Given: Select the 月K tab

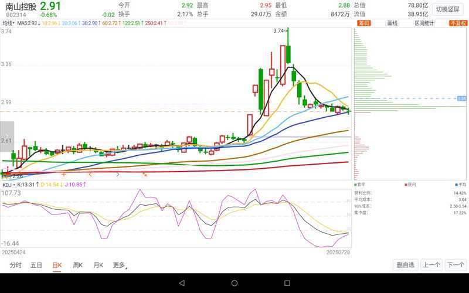Looking at the screenshot, I should (98, 265).
